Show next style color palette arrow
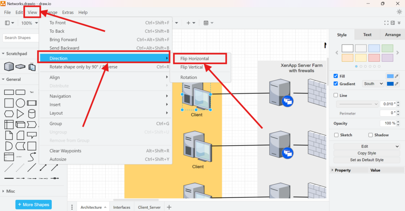This screenshot has height=211, width=405. point(397,53)
